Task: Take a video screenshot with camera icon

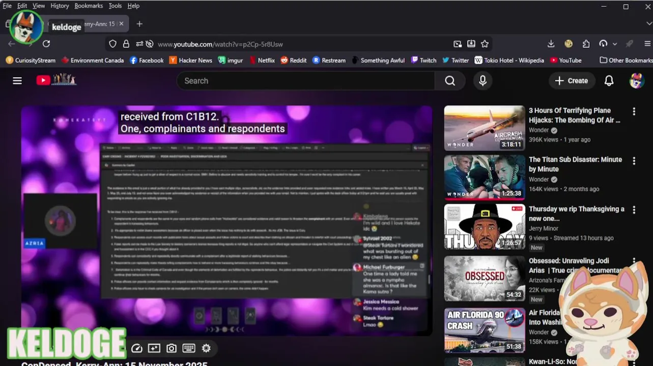Action: click(x=172, y=348)
